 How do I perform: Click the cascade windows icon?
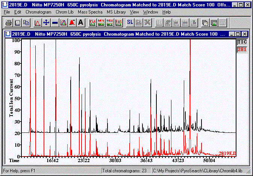point(205,23)
